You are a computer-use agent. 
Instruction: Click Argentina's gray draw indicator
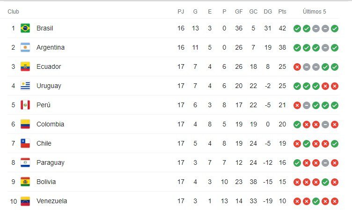point(325,48)
